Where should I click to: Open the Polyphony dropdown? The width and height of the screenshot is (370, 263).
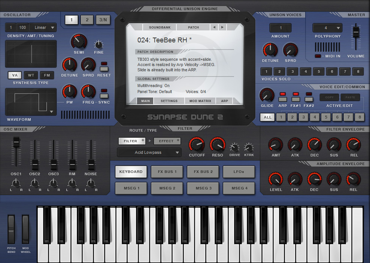tap(328, 28)
